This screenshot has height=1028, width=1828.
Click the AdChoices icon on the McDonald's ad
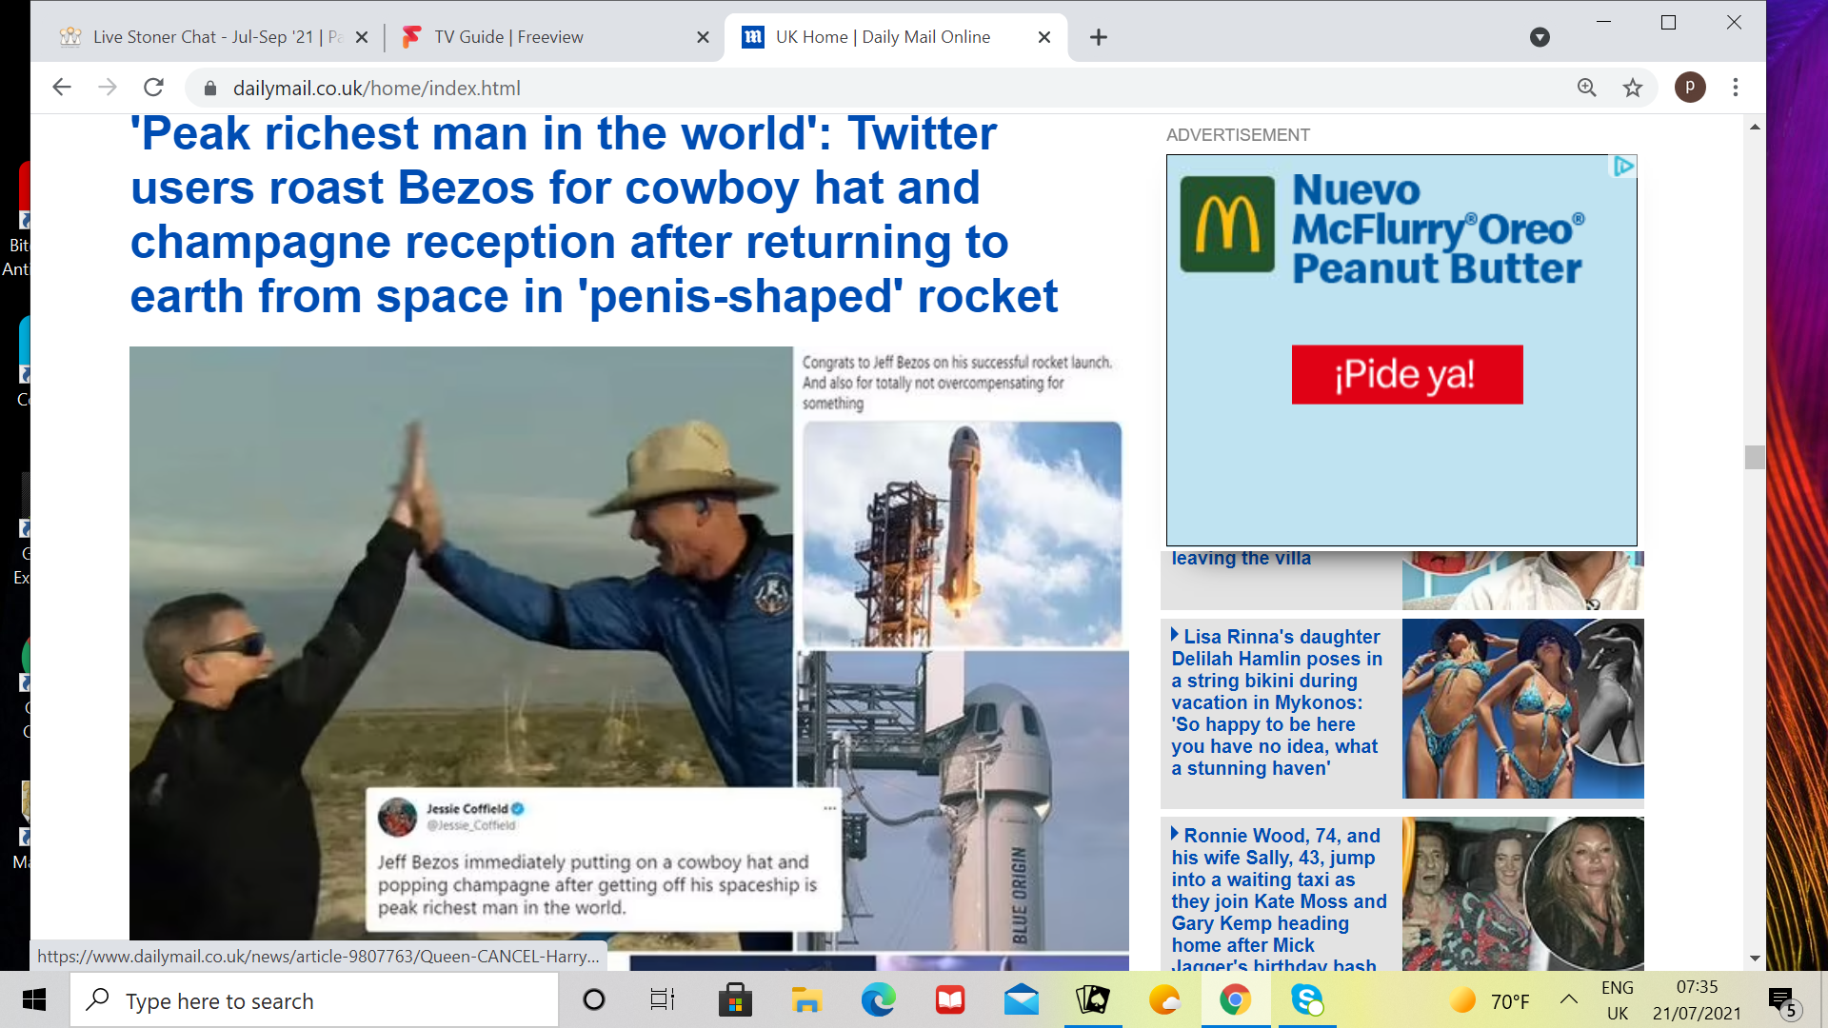(x=1623, y=166)
